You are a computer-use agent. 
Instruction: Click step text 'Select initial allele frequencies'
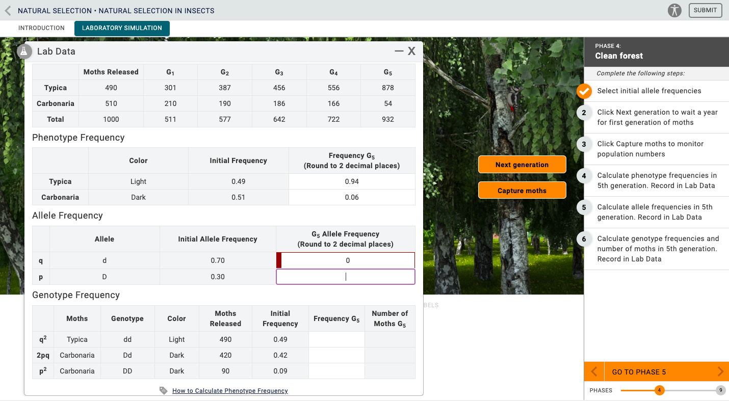click(x=649, y=91)
